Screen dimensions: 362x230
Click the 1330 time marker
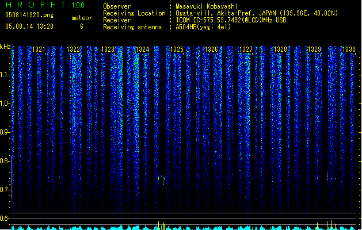(349, 49)
